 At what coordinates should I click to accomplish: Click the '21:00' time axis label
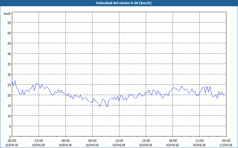coord(199,141)
